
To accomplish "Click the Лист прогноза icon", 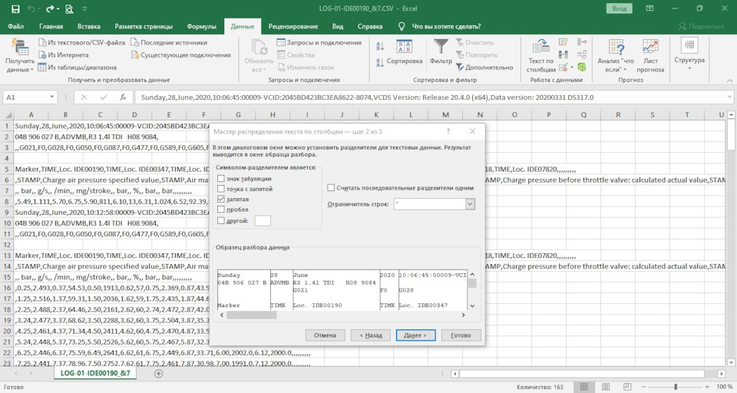I will [650, 48].
